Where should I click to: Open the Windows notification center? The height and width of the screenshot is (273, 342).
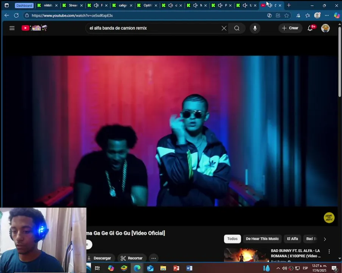[334, 268]
